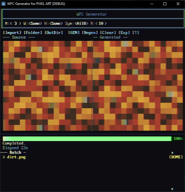Decrease R value with left arrow
Viewport: 185px width, 192px height.
click(x=97, y=23)
